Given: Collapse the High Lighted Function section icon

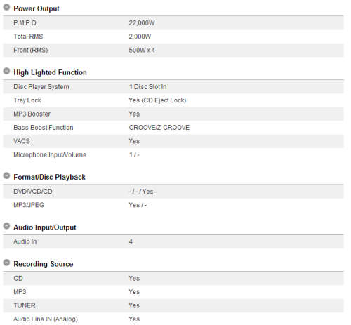Looking at the screenshot, I should click(x=6, y=71).
